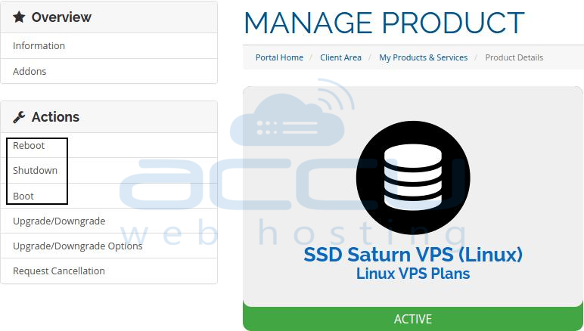Viewport: 584px width, 331px height.
Task: Navigate to Client Area breadcrumb
Action: click(x=340, y=57)
